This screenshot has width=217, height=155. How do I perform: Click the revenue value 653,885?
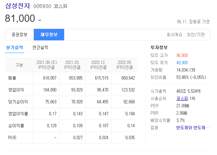(76, 78)
